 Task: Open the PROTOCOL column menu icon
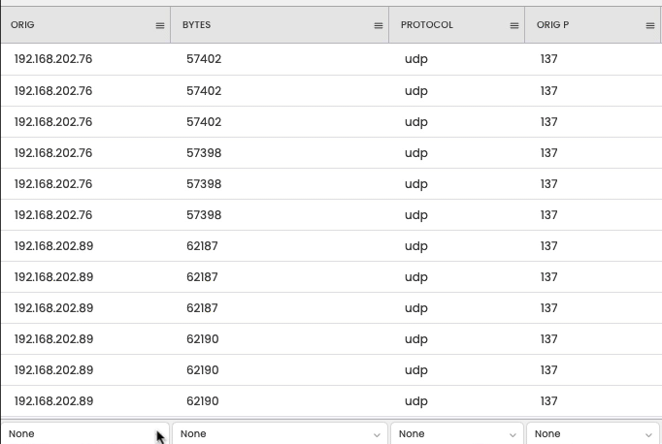tap(514, 26)
